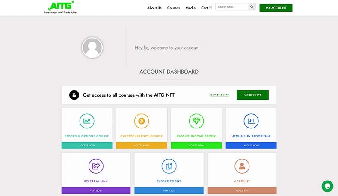The image size is (338, 196).
Task: Click the shopping cart icon
Action: [211, 8]
